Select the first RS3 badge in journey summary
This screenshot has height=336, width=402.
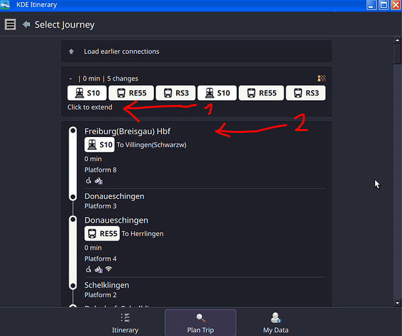click(176, 93)
